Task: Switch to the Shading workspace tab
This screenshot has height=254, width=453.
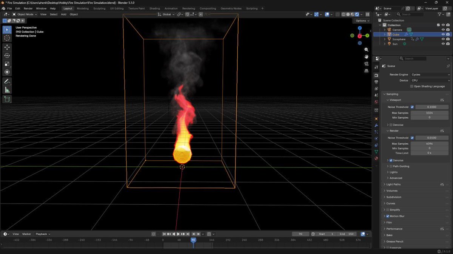Action: [154, 8]
